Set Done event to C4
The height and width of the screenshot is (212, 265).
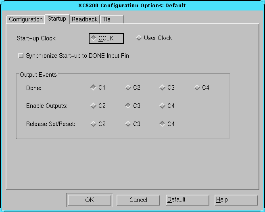[202, 88]
